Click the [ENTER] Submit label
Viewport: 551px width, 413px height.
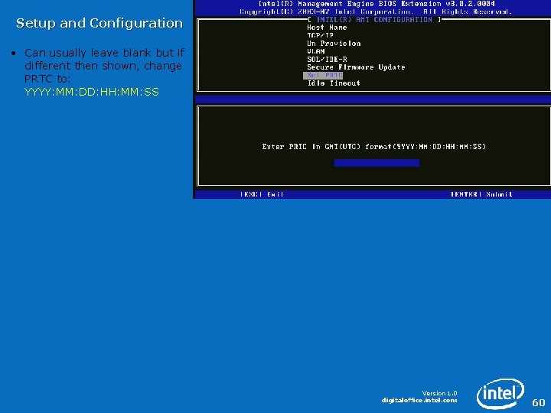click(481, 194)
